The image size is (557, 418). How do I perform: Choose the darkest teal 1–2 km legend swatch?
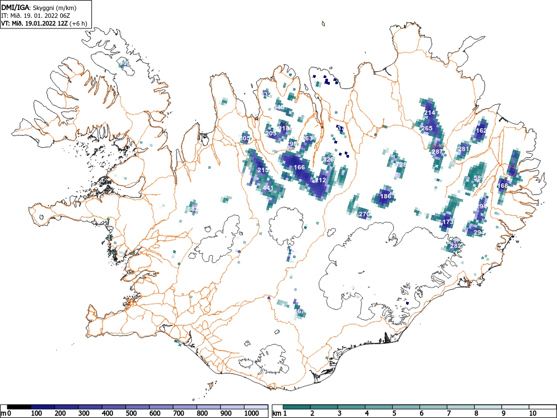(x=297, y=407)
